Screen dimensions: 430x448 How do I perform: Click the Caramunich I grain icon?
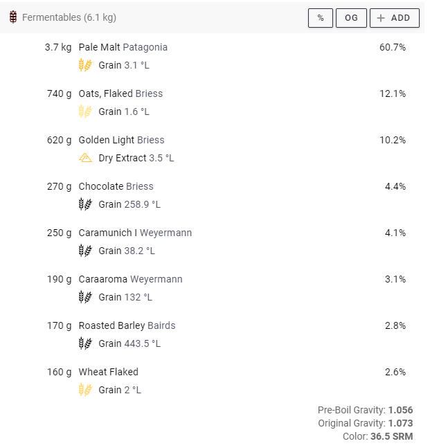pyautogui.click(x=85, y=251)
